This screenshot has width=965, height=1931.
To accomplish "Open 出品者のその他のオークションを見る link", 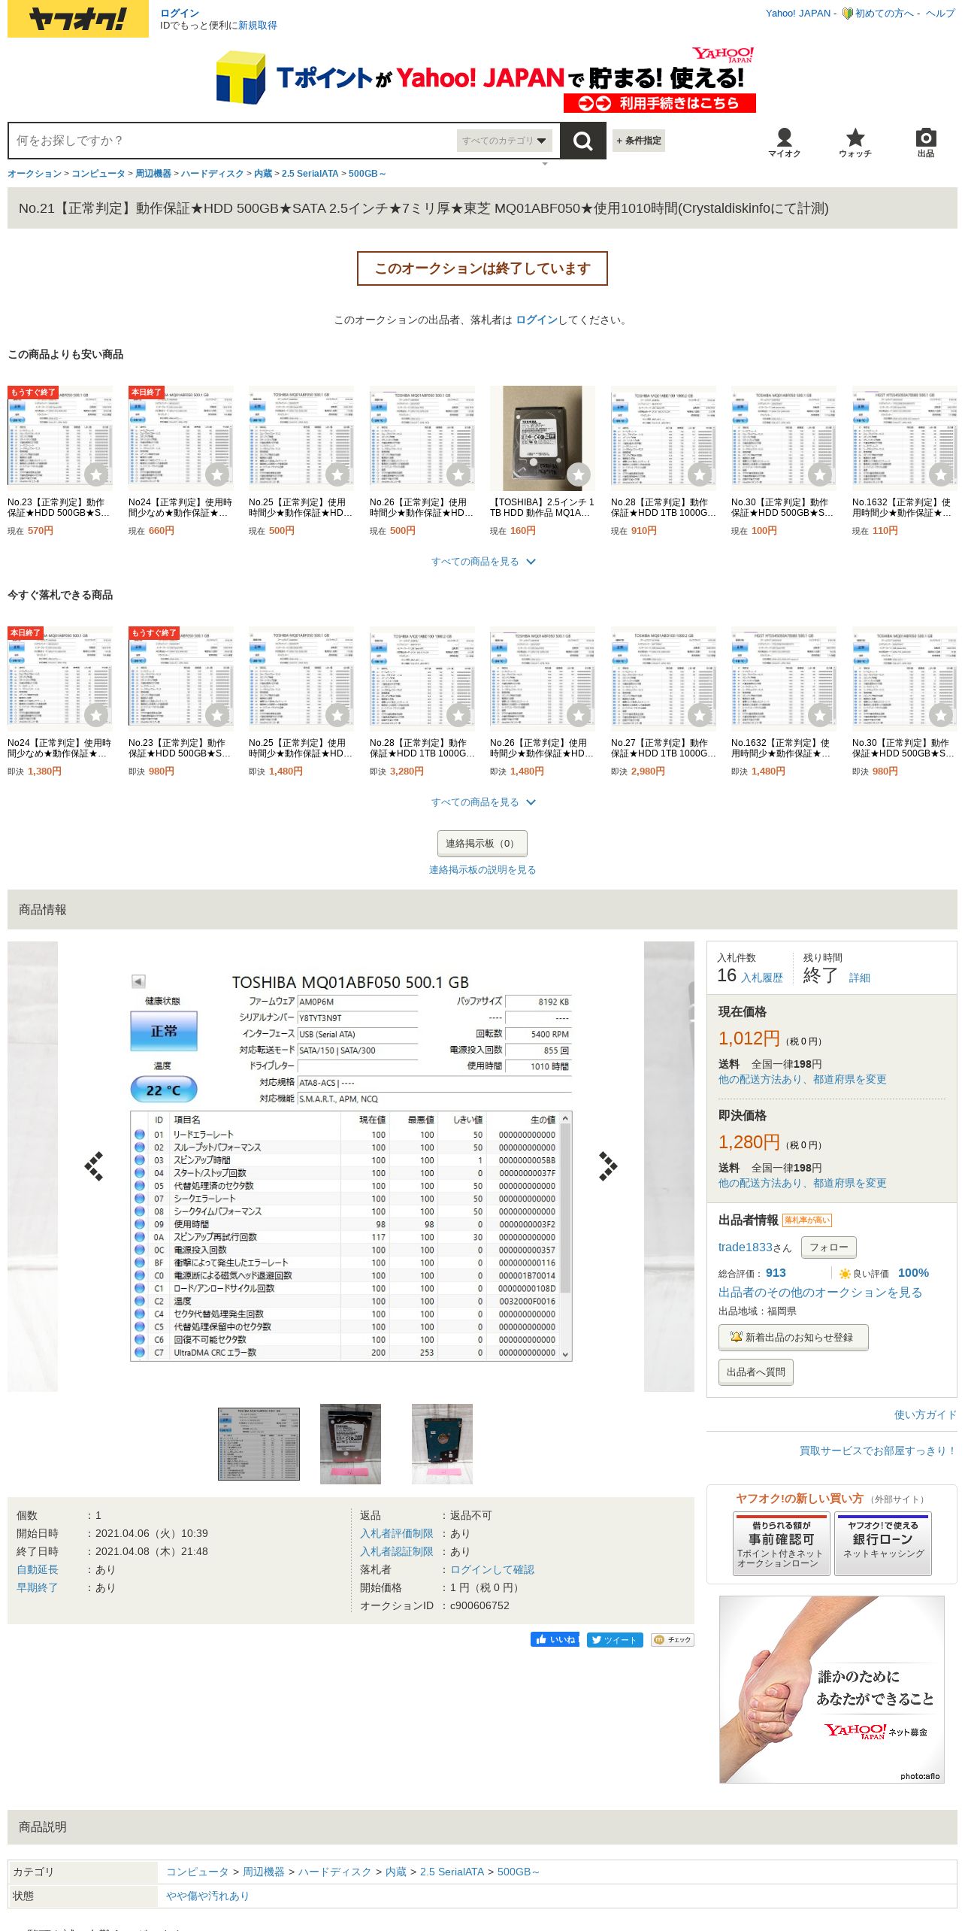I will point(820,1292).
